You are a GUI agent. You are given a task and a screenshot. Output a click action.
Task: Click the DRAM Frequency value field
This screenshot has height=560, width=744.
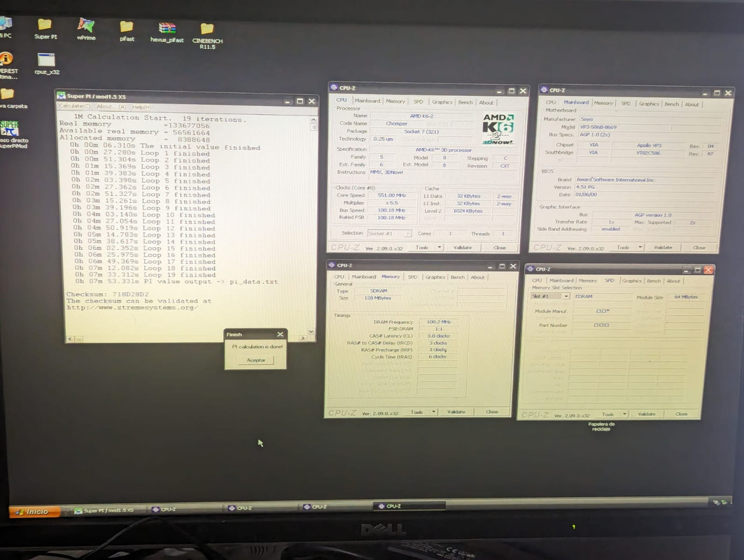pos(438,321)
